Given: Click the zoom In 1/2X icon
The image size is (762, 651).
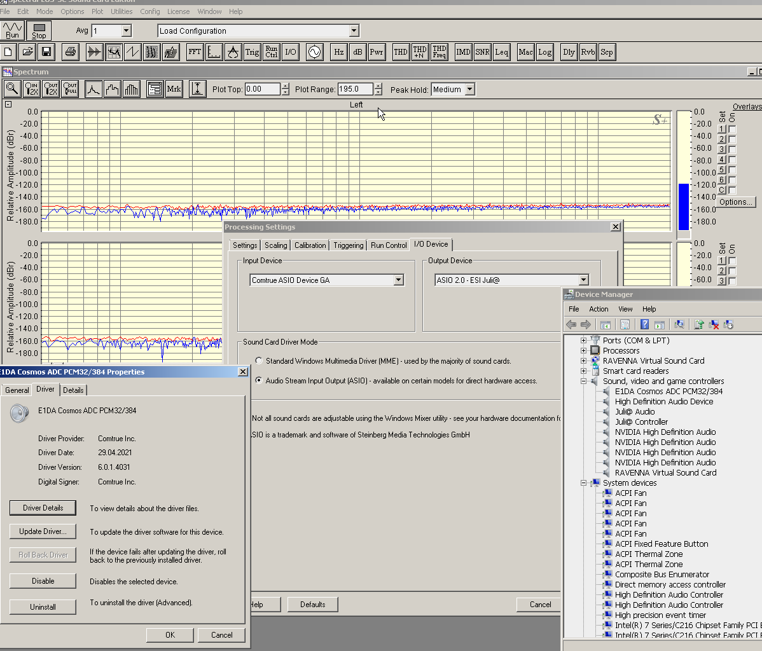Looking at the screenshot, I should [32, 90].
